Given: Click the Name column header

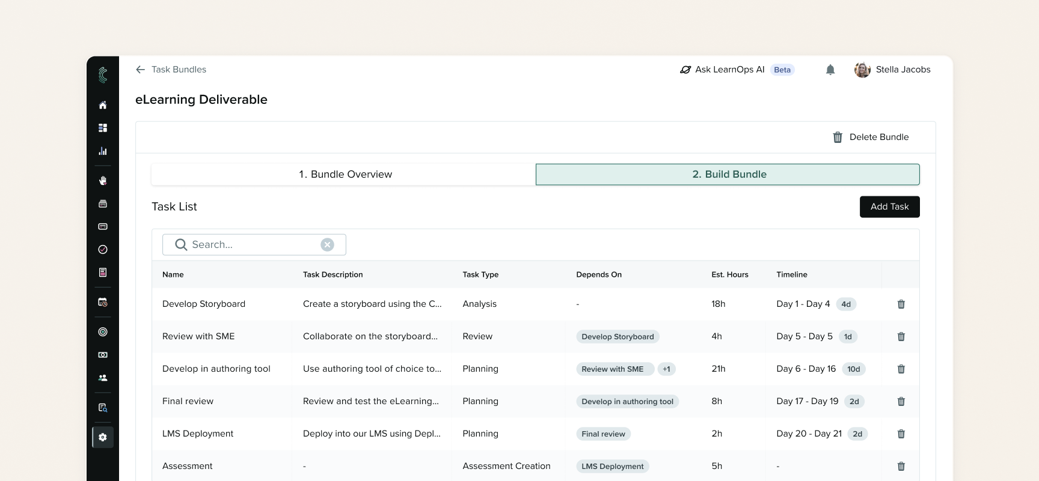Looking at the screenshot, I should point(173,274).
